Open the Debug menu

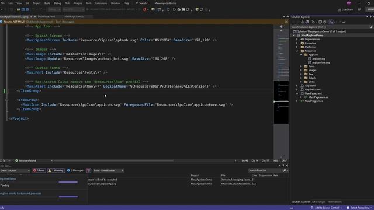click(x=57, y=3)
